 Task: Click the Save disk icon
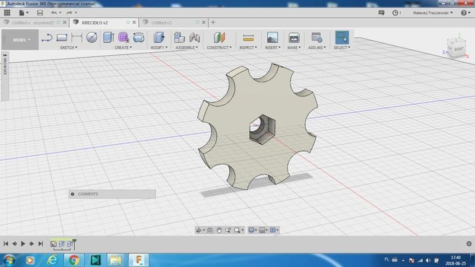[x=40, y=12]
